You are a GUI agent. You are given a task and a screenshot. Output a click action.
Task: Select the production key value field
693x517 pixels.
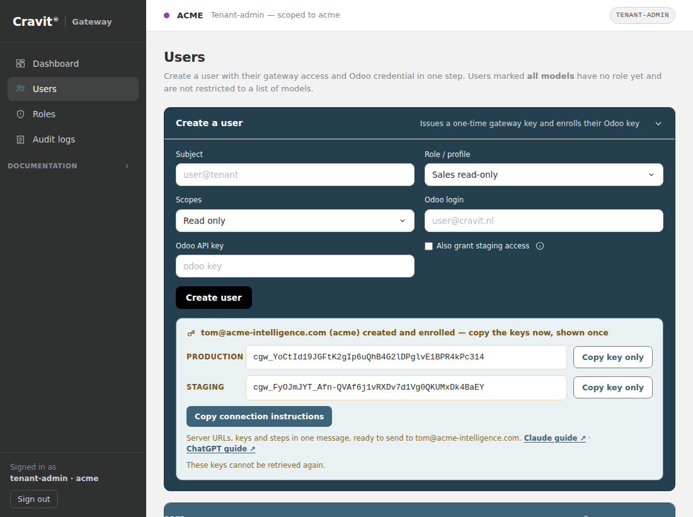406,357
